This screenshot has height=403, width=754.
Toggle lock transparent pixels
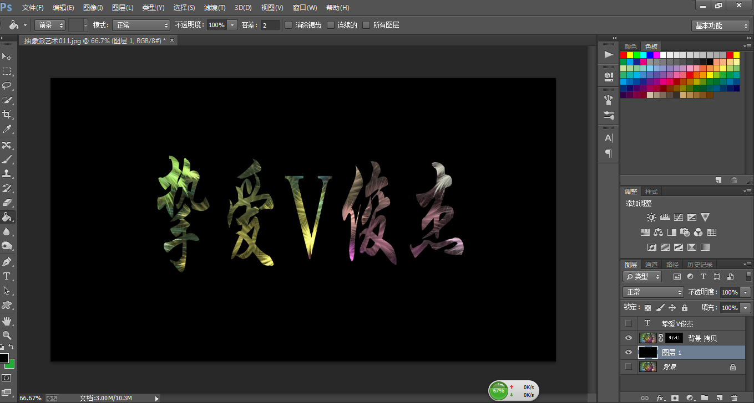647,308
